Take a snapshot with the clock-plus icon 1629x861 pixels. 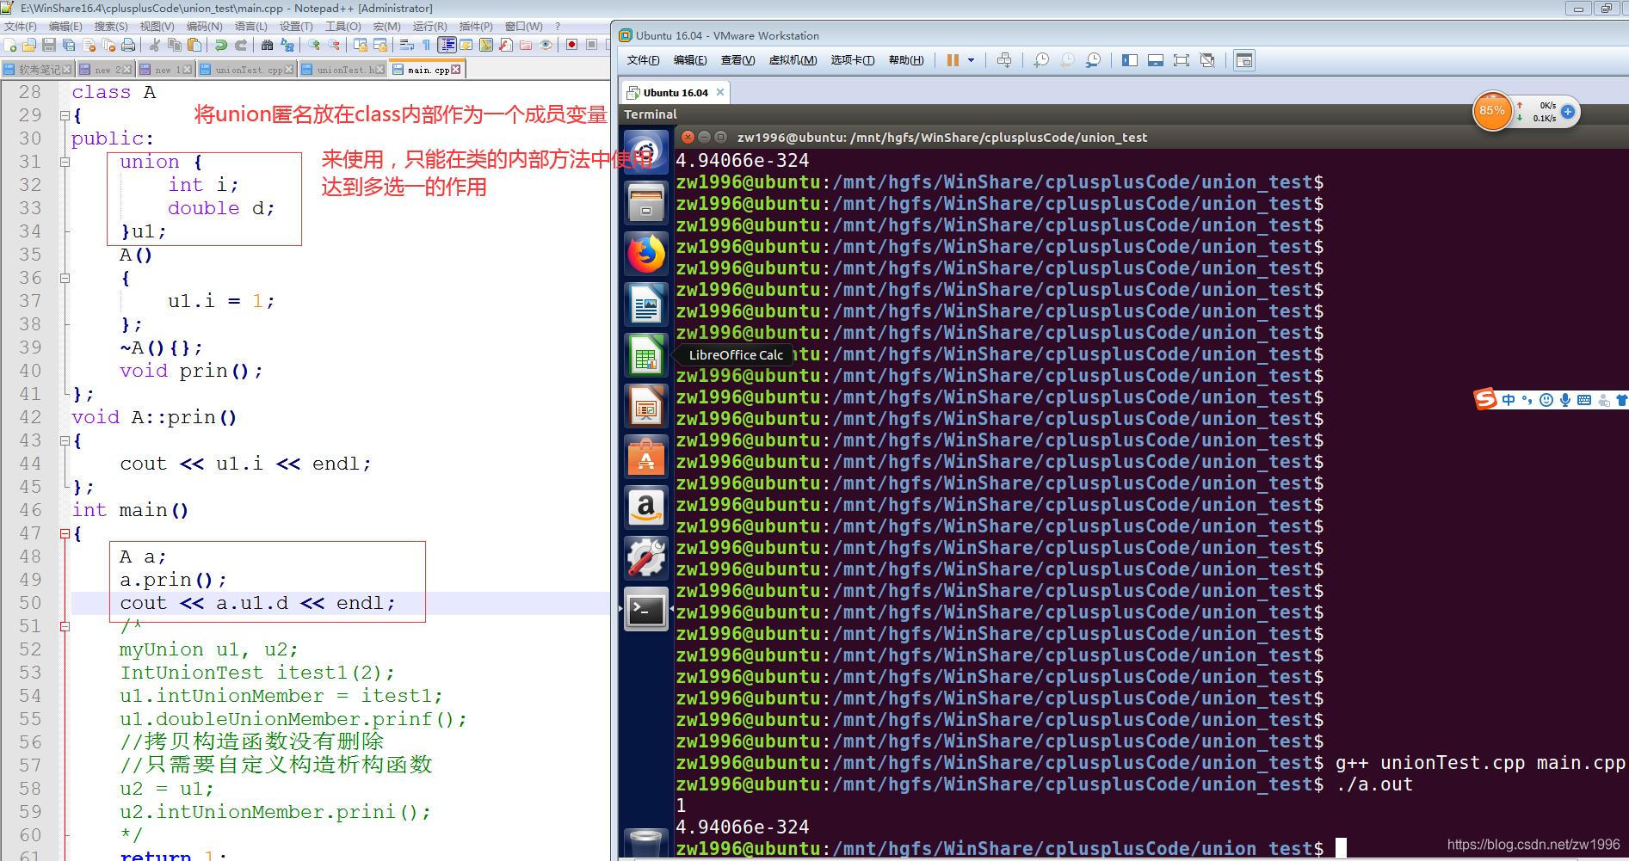(1041, 60)
